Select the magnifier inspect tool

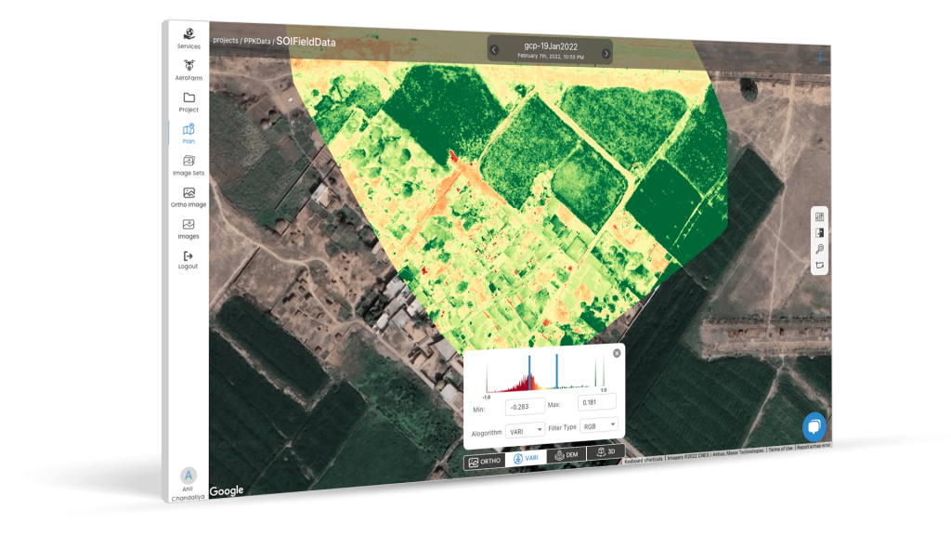[820, 249]
